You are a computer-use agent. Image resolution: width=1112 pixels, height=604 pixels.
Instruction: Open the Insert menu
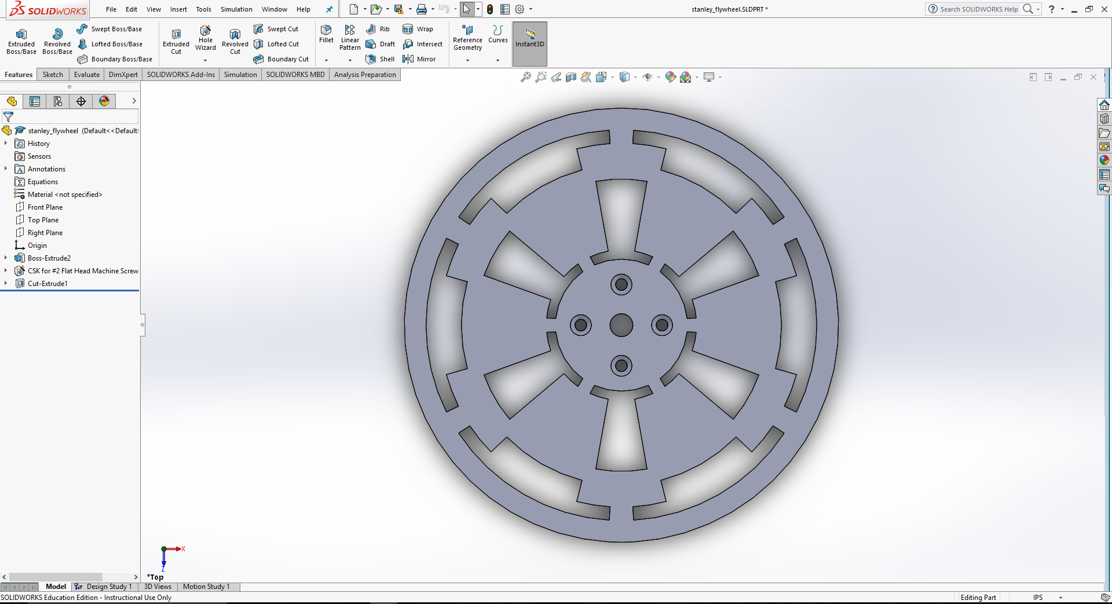click(178, 9)
